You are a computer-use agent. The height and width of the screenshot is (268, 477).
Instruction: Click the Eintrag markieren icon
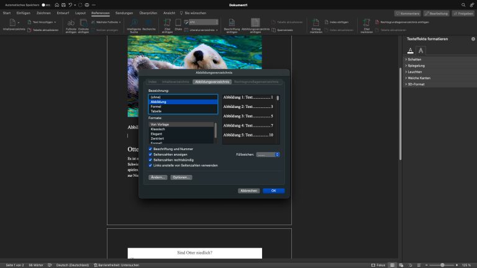(317, 23)
